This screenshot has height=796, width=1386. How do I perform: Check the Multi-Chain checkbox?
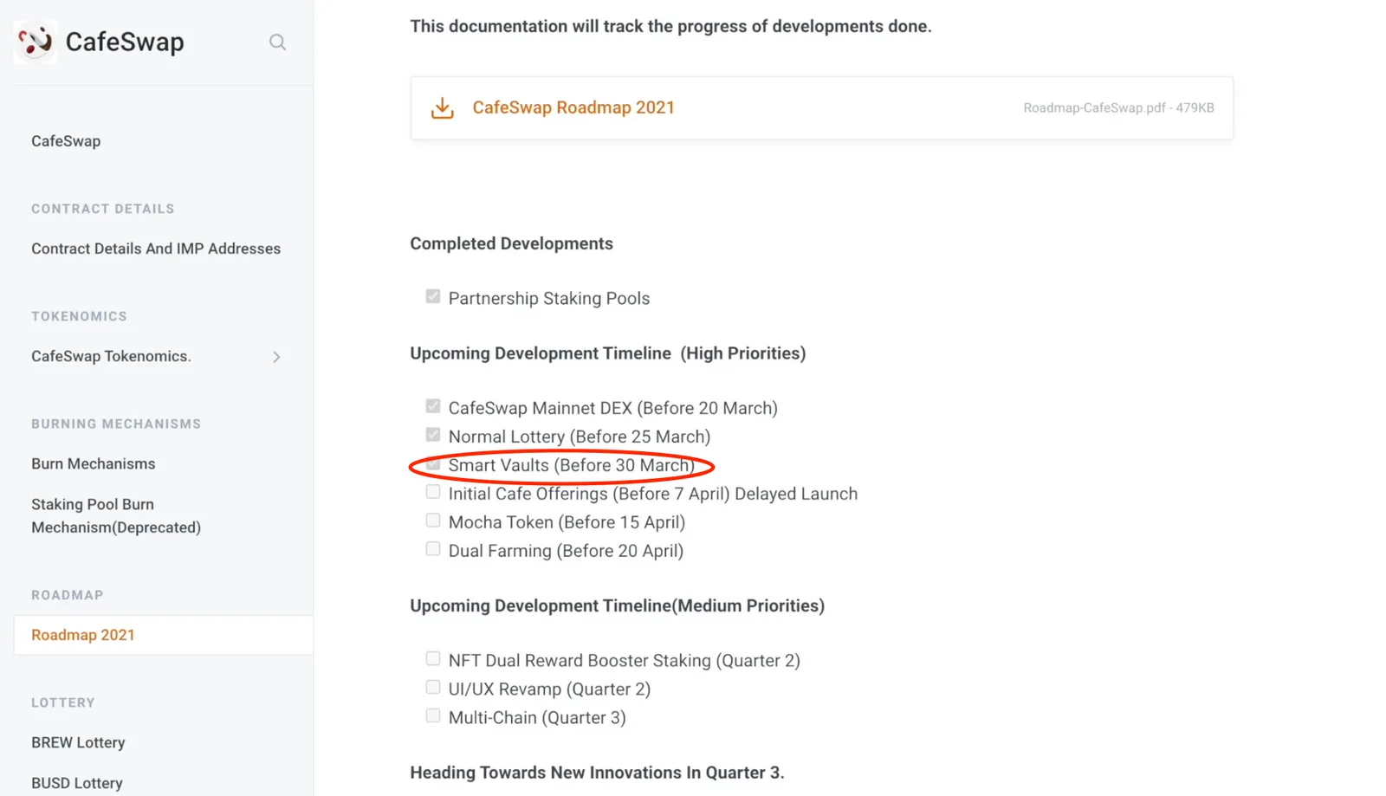433,715
